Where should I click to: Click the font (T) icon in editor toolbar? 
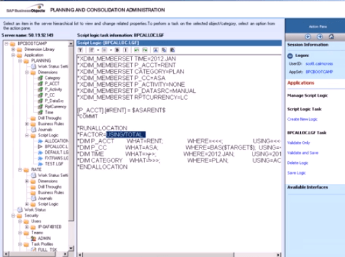(80, 50)
